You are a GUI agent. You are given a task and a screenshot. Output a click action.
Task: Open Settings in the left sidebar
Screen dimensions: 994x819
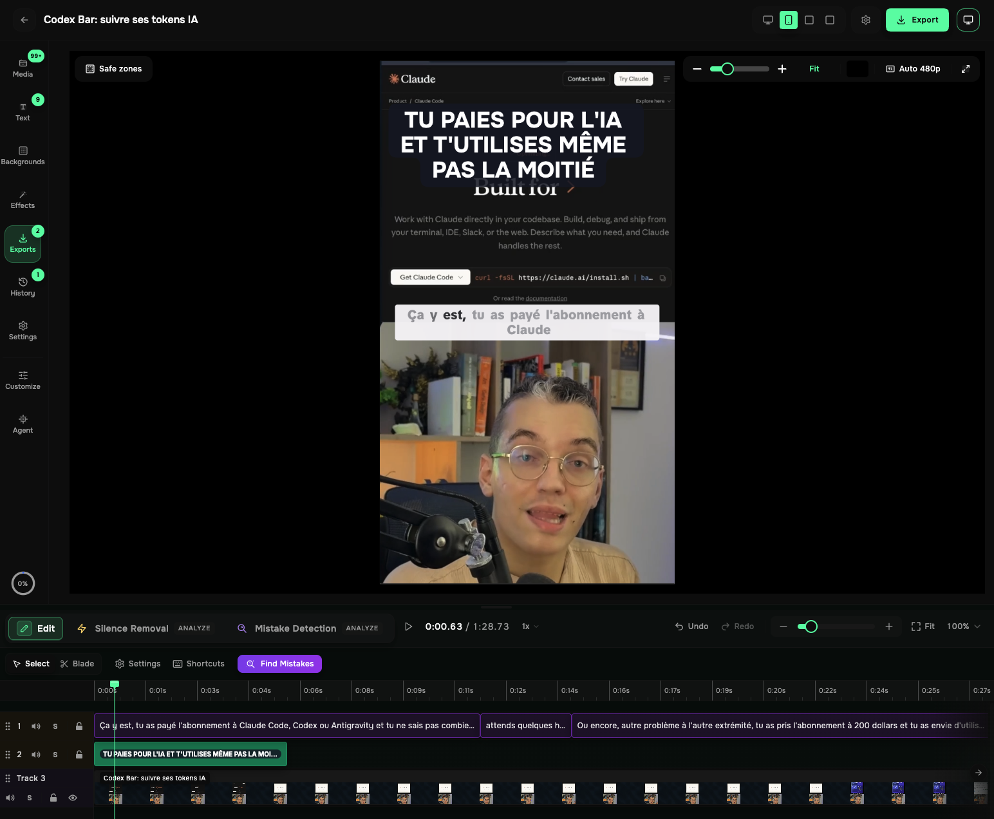coord(23,331)
